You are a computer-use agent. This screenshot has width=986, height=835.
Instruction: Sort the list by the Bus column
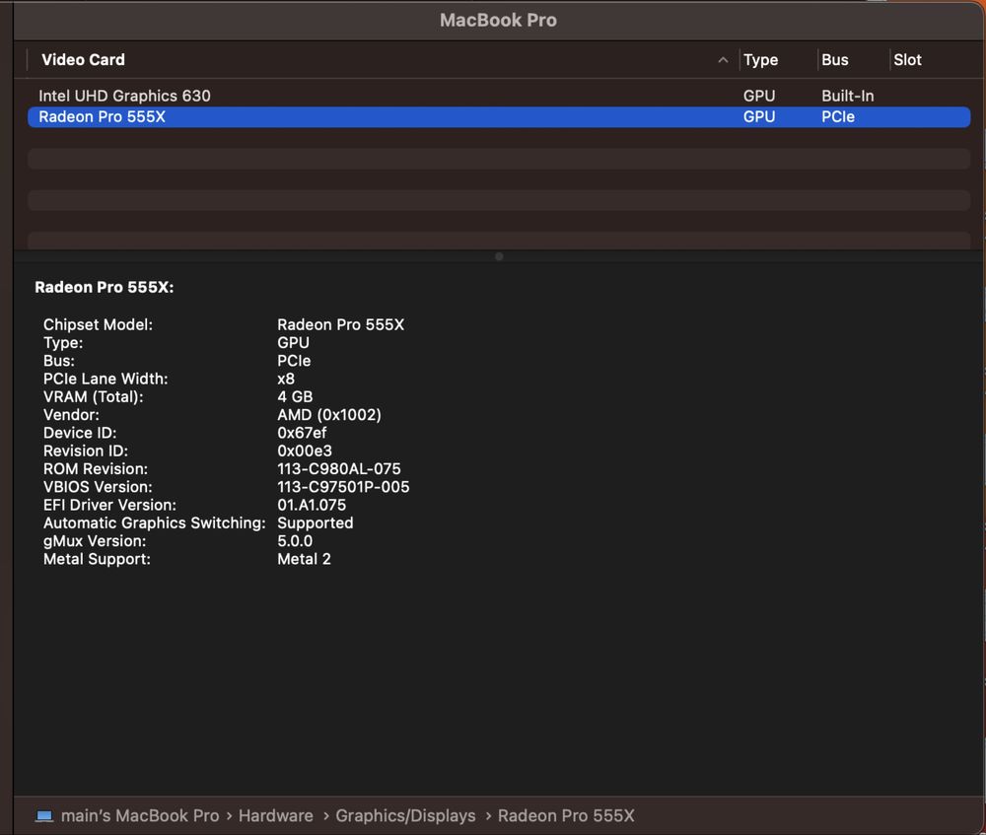pos(834,60)
